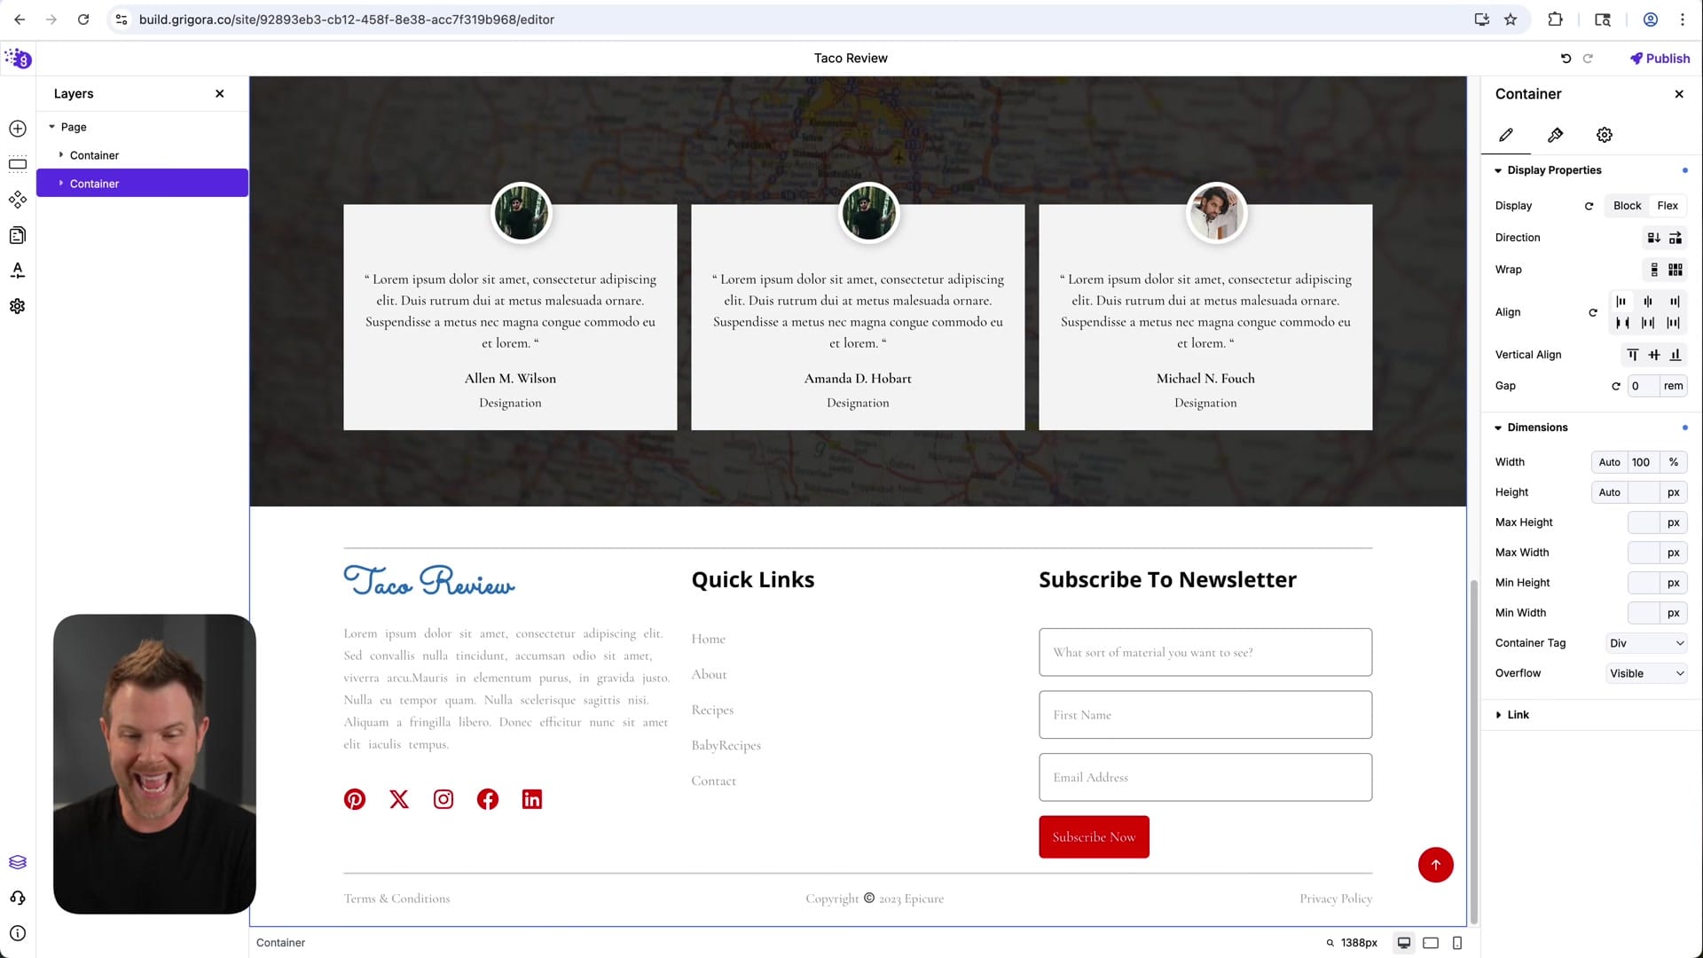
Task: Set Vertical Align to top
Action: (x=1632, y=355)
